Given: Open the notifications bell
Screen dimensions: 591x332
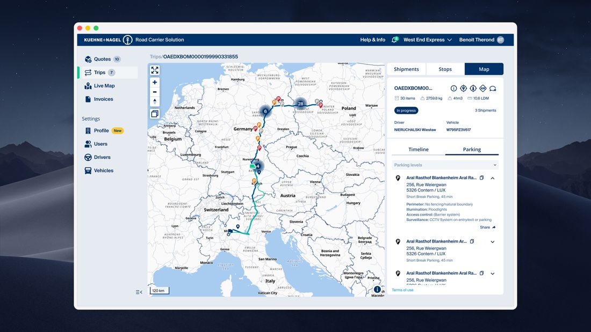Looking at the screenshot, I should 394,40.
